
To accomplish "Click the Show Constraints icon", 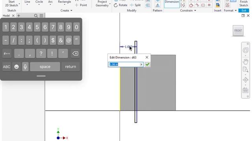I will point(183,5).
